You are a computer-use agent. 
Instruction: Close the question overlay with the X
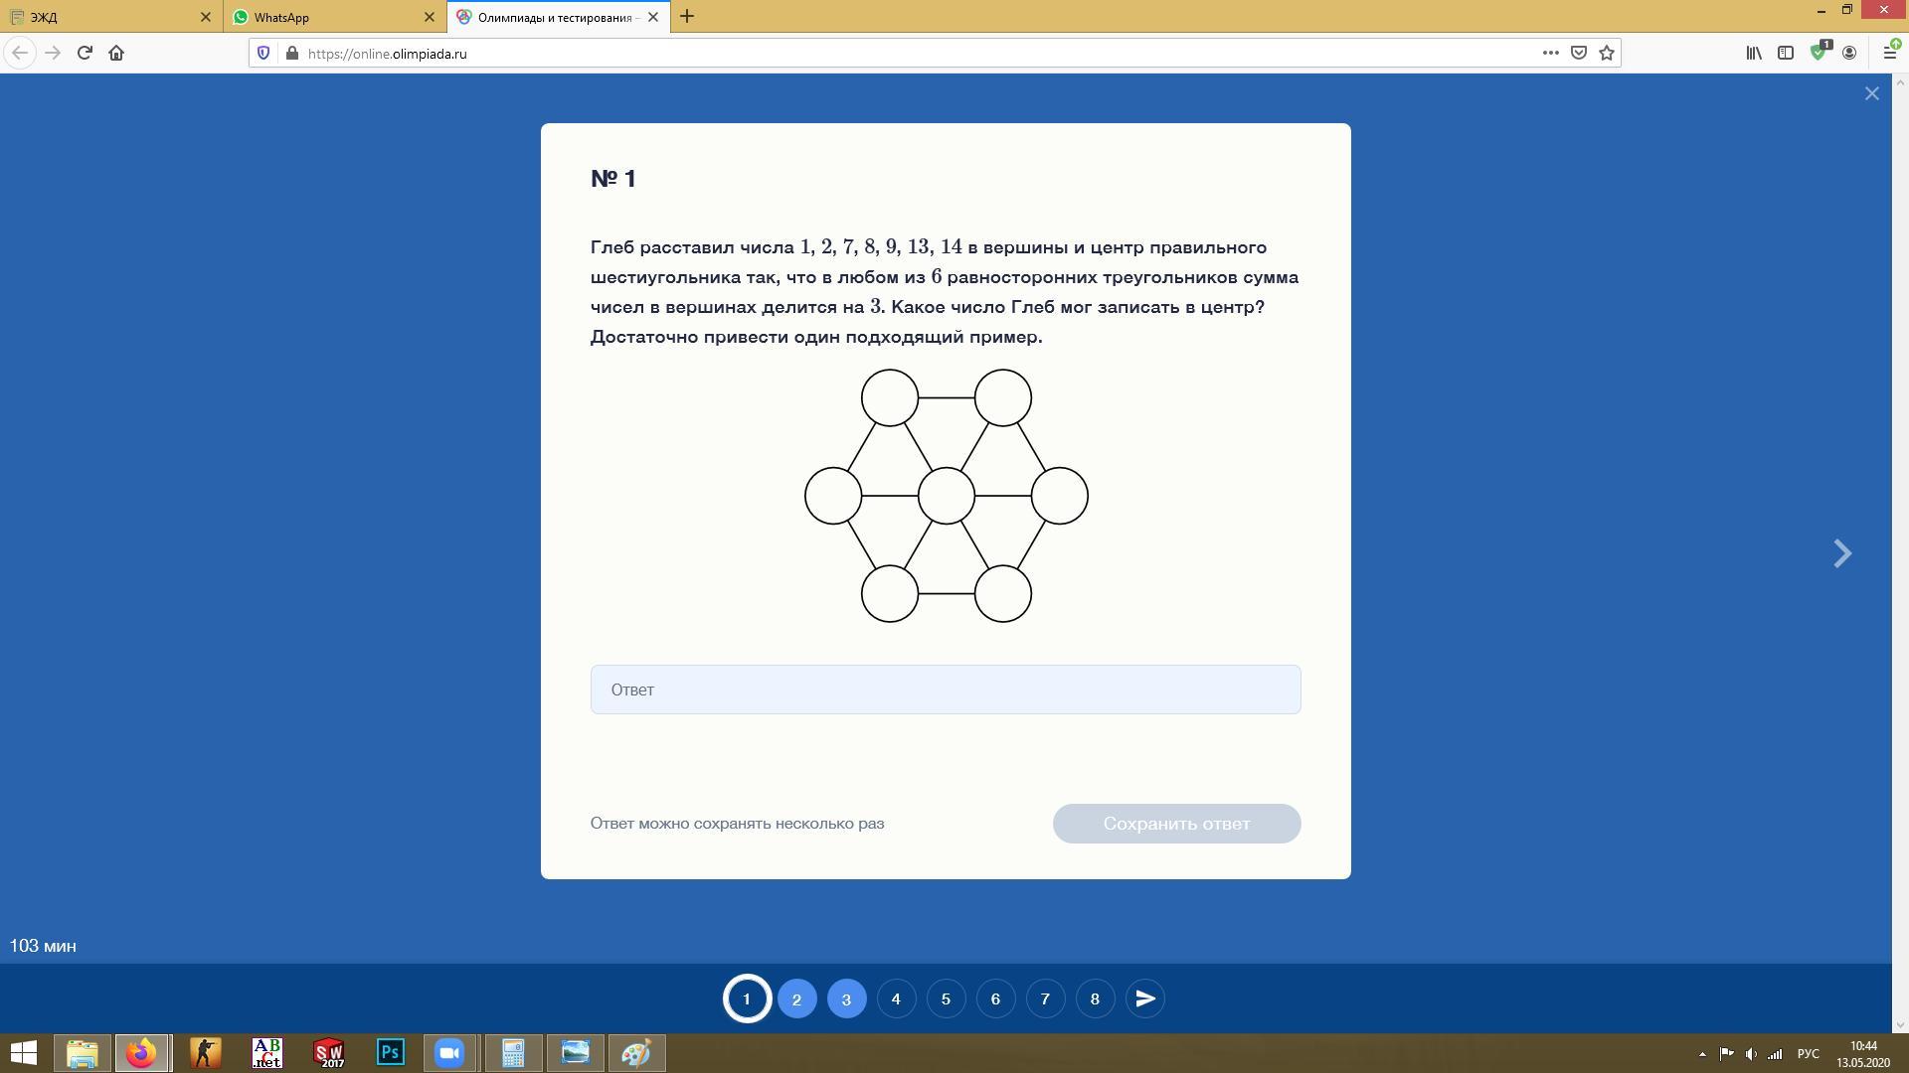pyautogui.click(x=1871, y=93)
